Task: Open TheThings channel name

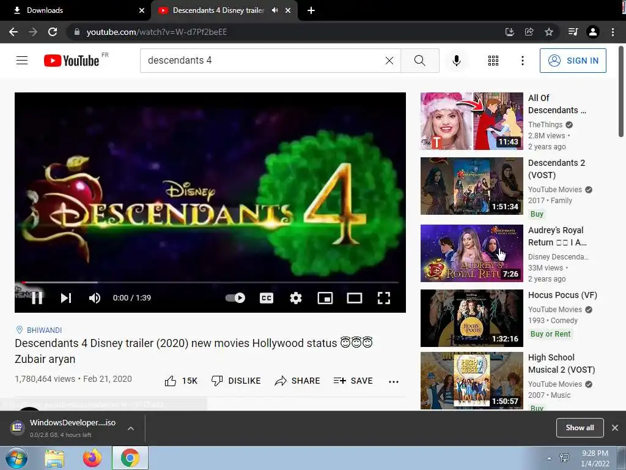Action: tap(545, 125)
